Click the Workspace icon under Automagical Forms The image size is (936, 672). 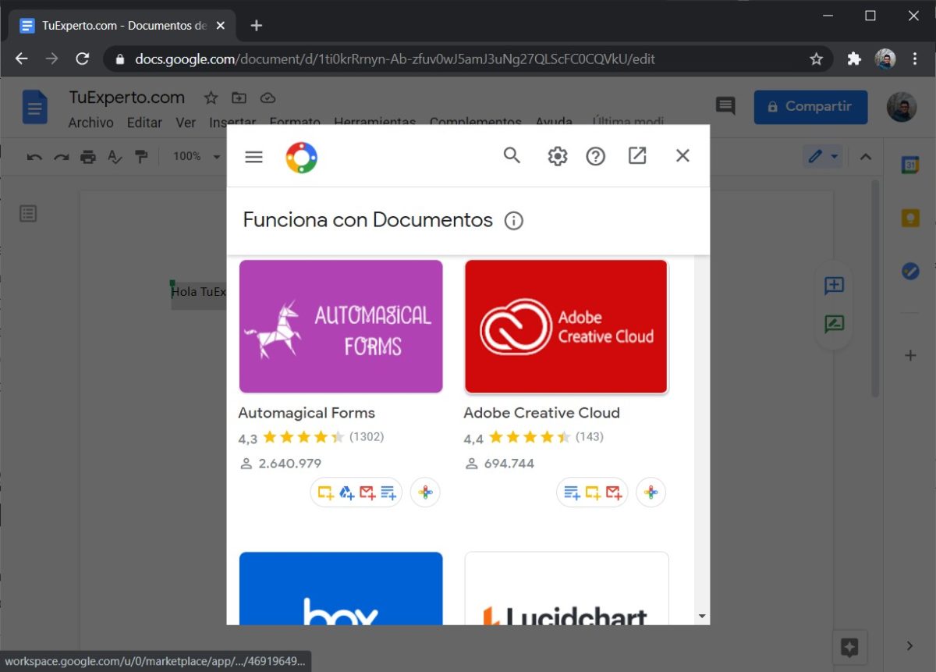pos(425,492)
